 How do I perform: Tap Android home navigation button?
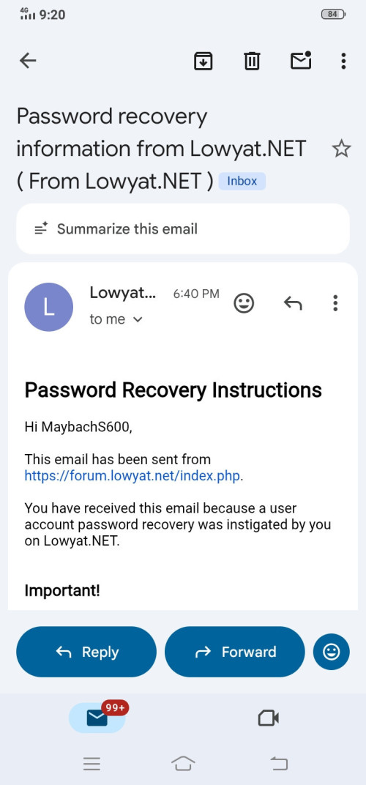coord(183,764)
